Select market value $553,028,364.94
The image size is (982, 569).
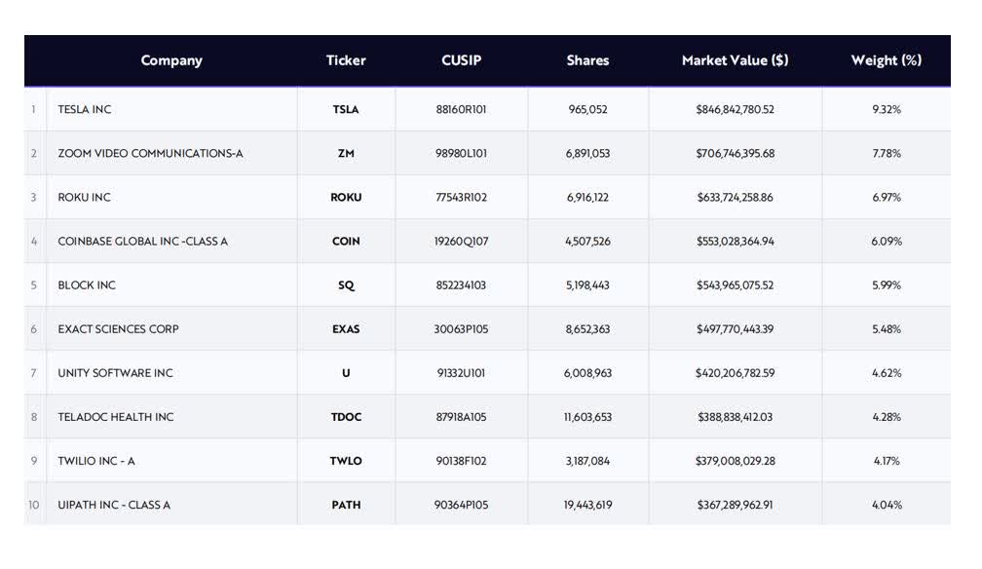point(735,242)
